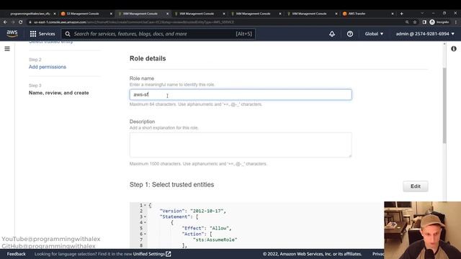Click the browser zoom magnifier icon
The width and height of the screenshot is (461, 259).
tap(407, 22)
